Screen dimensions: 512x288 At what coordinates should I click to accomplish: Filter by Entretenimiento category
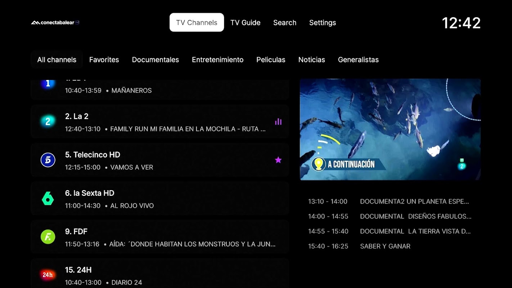click(217, 60)
